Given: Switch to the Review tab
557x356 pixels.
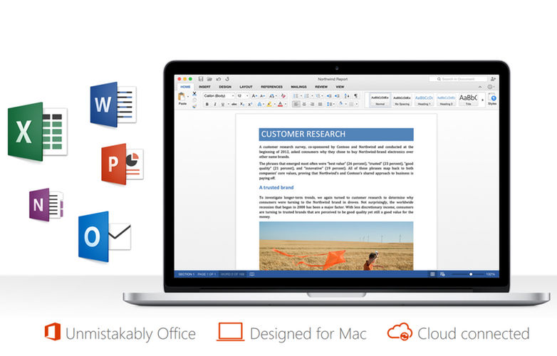Looking at the screenshot, I should [321, 87].
